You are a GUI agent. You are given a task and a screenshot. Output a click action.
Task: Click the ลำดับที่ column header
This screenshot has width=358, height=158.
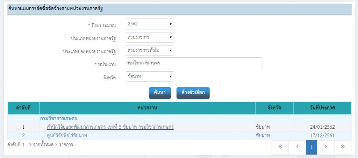tap(23, 108)
